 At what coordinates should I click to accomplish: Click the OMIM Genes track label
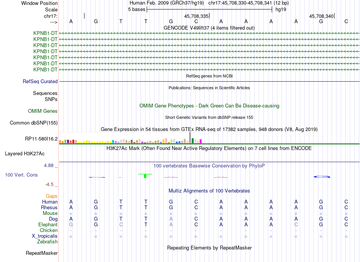click(43, 111)
